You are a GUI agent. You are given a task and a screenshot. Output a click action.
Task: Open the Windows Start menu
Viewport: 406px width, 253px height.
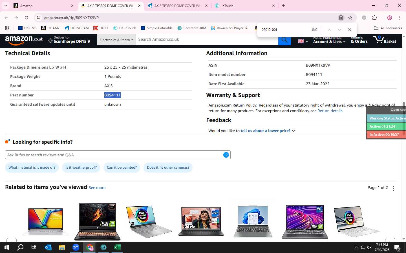click(x=7, y=247)
